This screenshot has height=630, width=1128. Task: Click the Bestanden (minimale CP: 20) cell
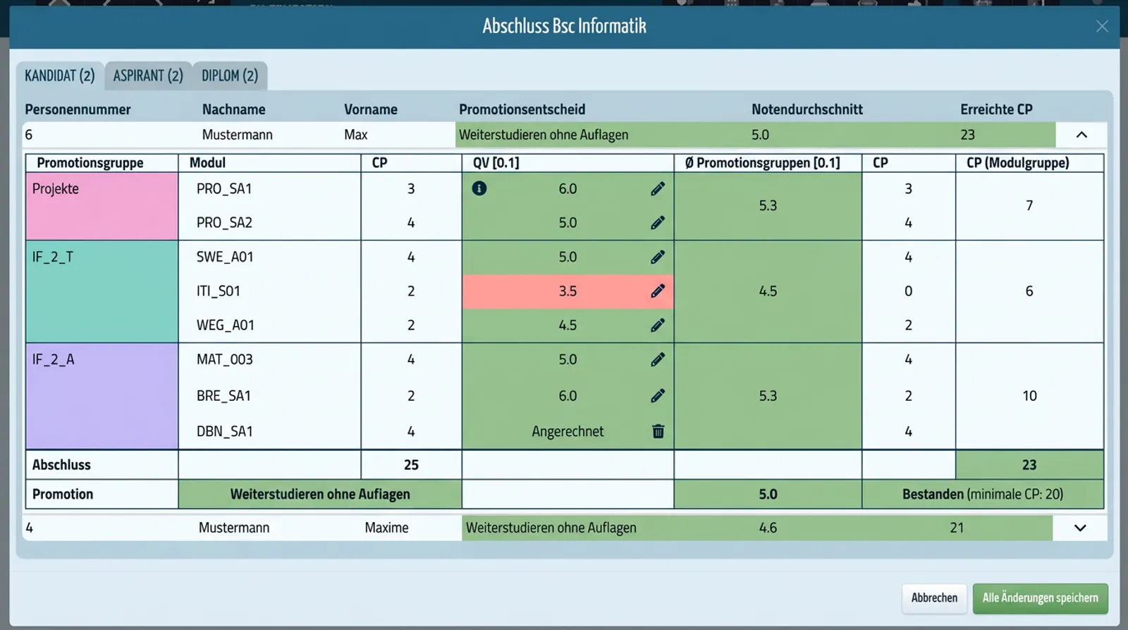click(x=983, y=495)
